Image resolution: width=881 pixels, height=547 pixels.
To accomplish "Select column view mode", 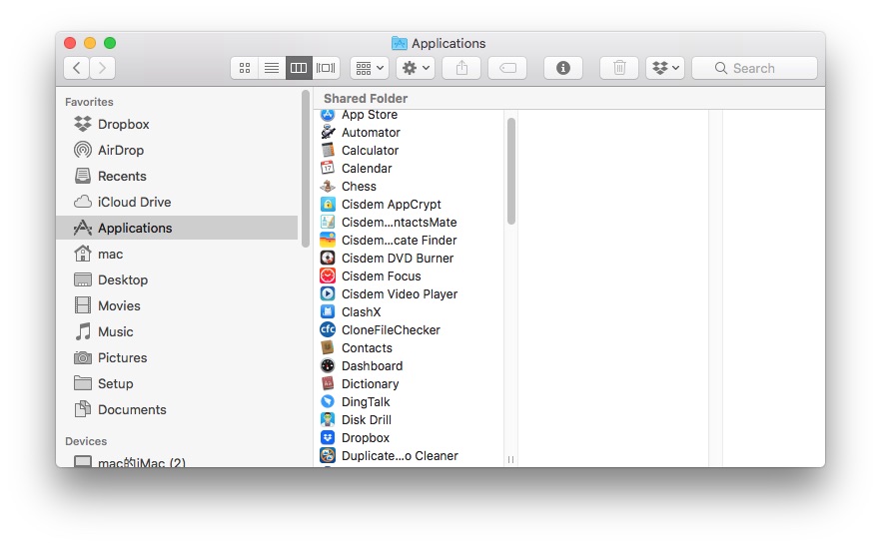I will (x=299, y=68).
